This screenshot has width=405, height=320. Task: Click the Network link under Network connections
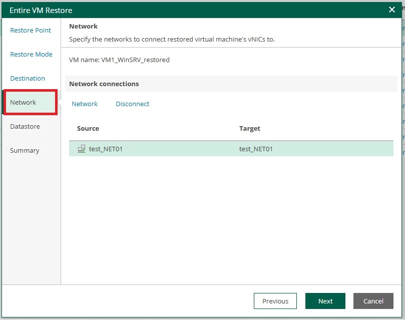85,104
